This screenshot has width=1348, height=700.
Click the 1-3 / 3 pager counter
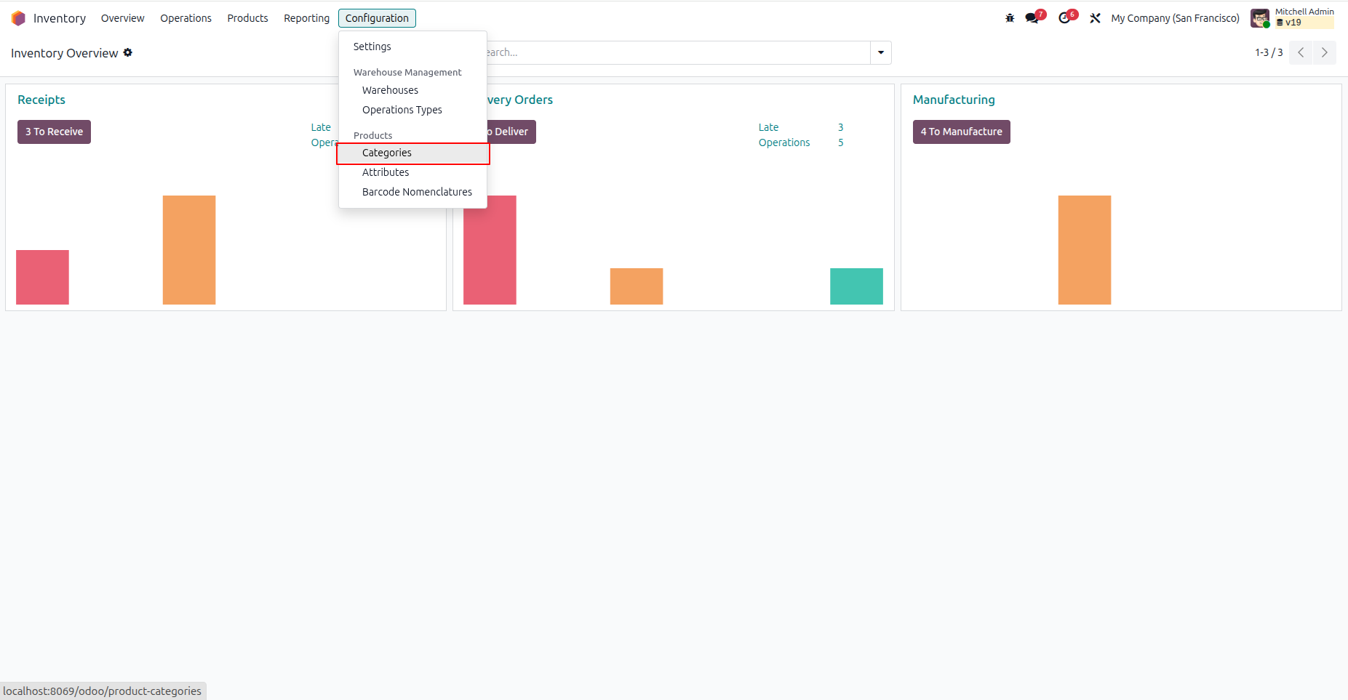1269,52
